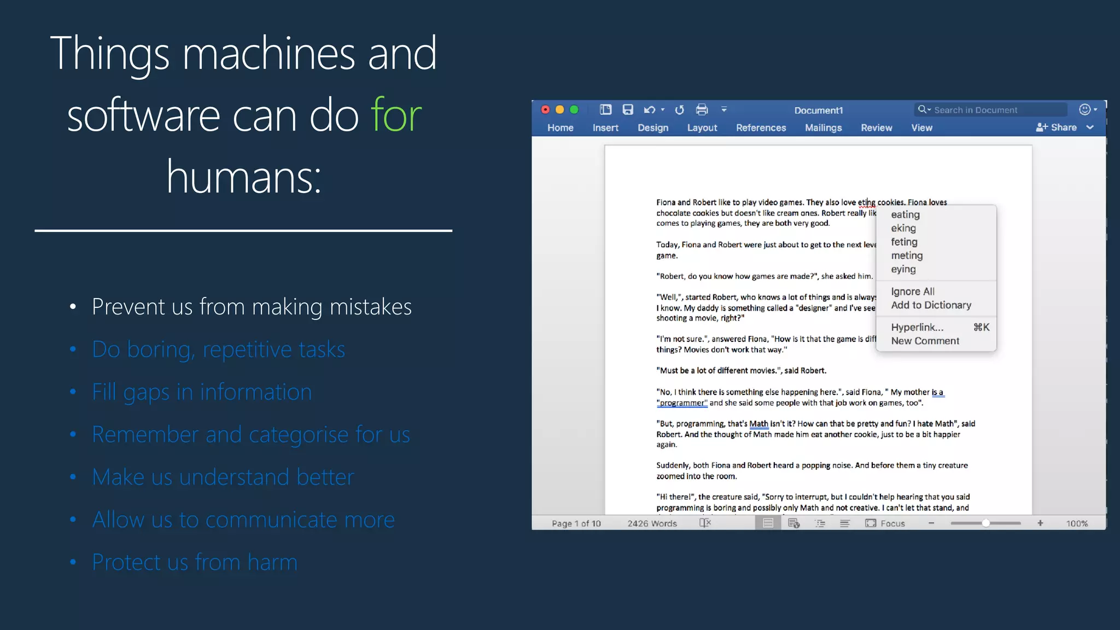Switch to Outline view icon
This screenshot has width=1120, height=630.
(820, 523)
